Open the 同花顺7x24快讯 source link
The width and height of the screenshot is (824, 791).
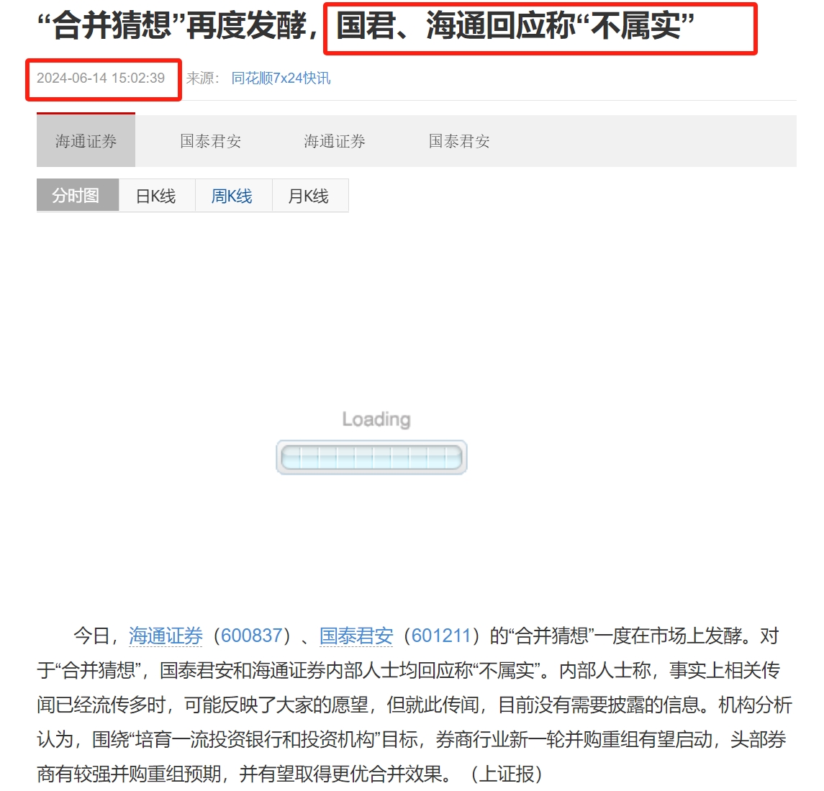[281, 78]
